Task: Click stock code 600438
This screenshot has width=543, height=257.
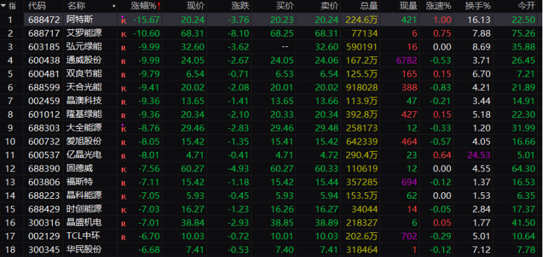Action: [x=44, y=60]
